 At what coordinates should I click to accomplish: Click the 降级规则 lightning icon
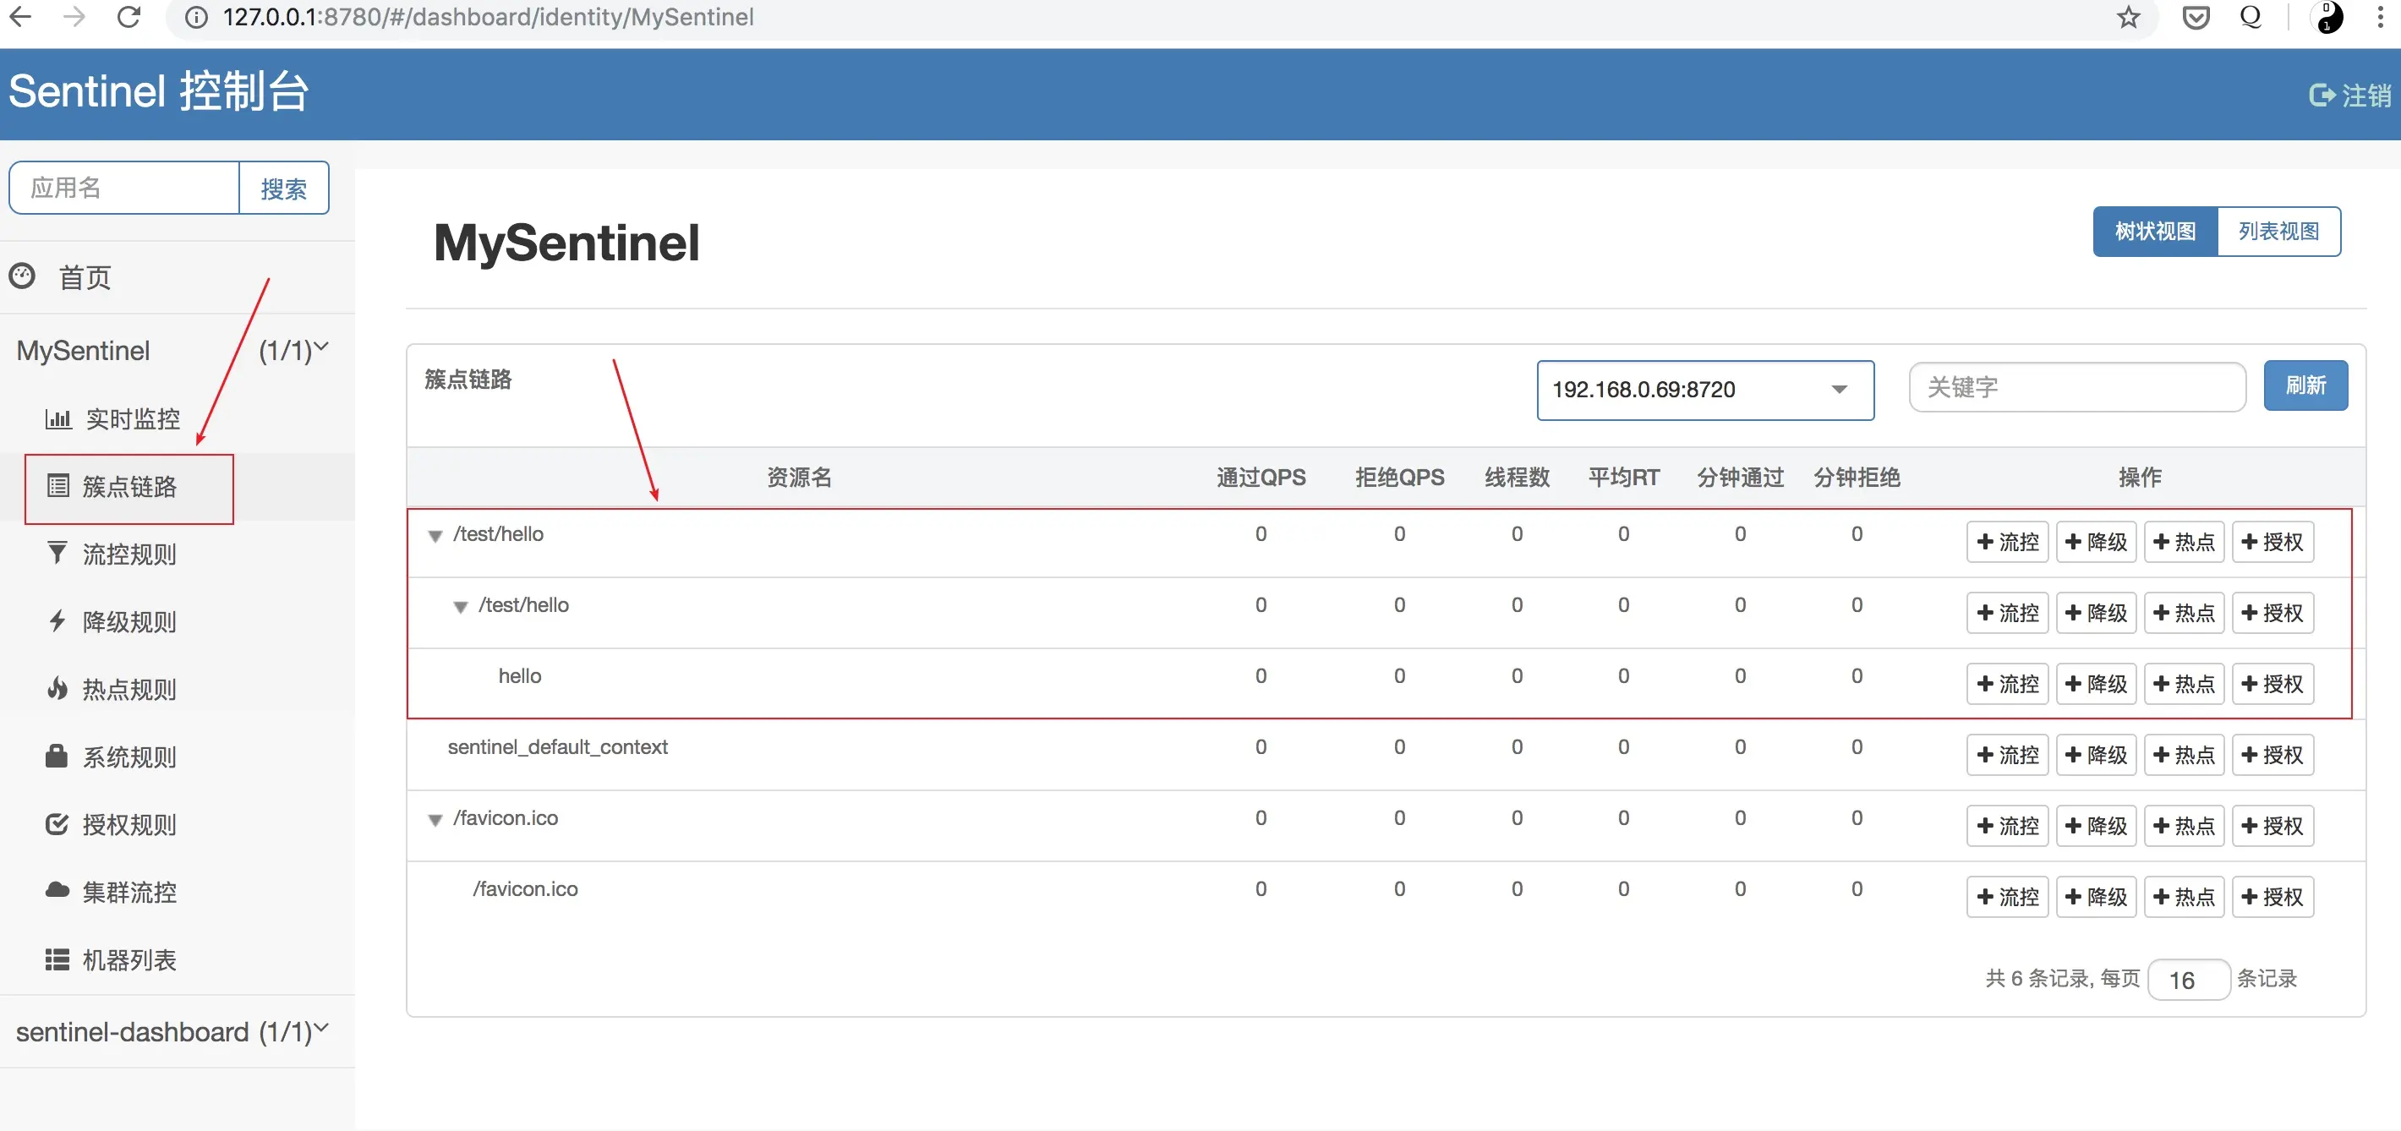(x=57, y=620)
